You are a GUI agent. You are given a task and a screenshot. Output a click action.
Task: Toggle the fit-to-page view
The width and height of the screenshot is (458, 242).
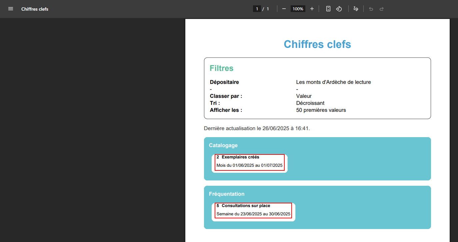coord(328,9)
